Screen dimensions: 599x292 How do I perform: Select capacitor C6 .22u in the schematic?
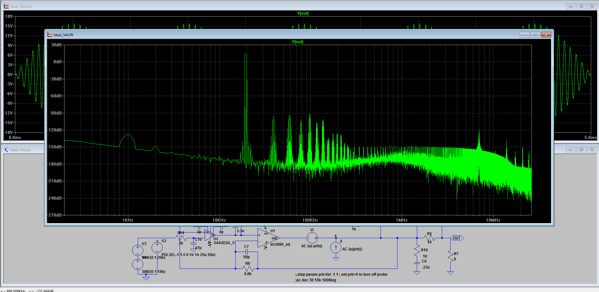(x=417, y=264)
